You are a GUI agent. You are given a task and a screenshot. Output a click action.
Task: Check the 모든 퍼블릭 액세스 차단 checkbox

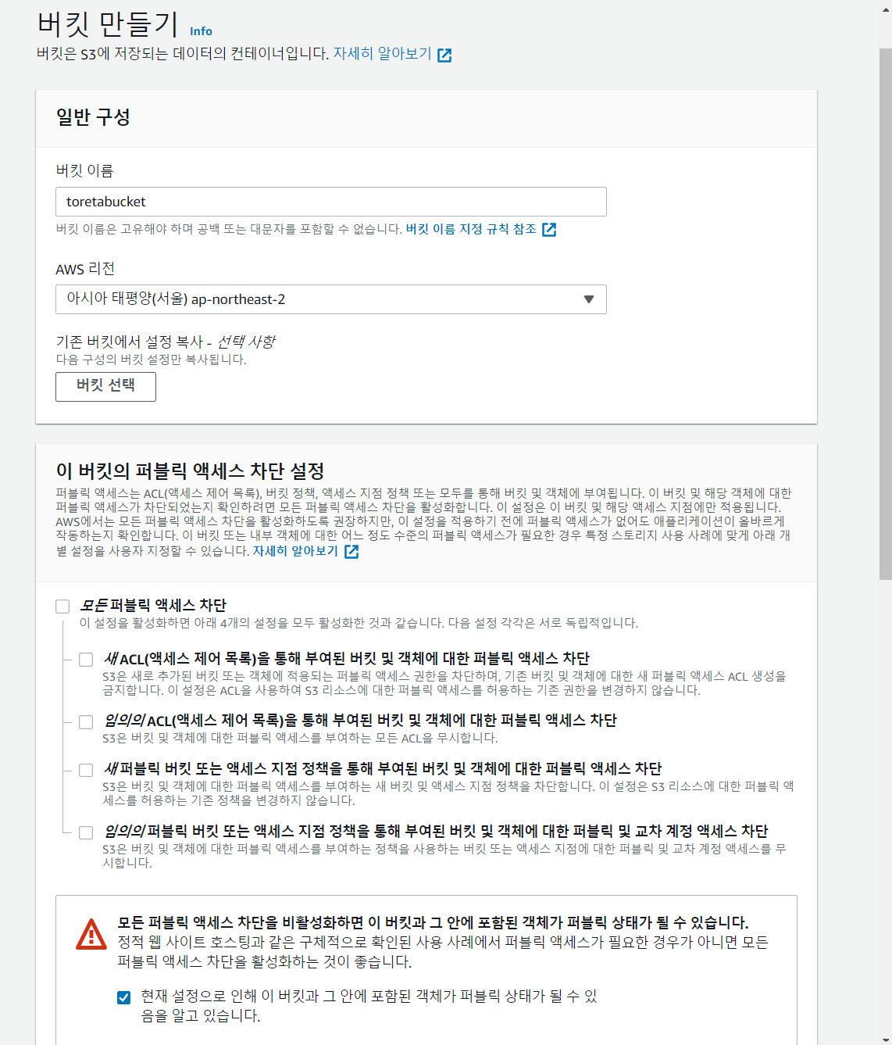[x=62, y=607]
